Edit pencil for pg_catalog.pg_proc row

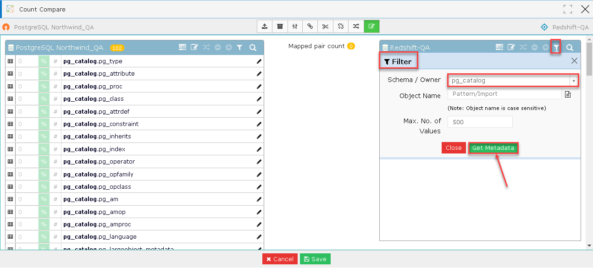point(259,86)
